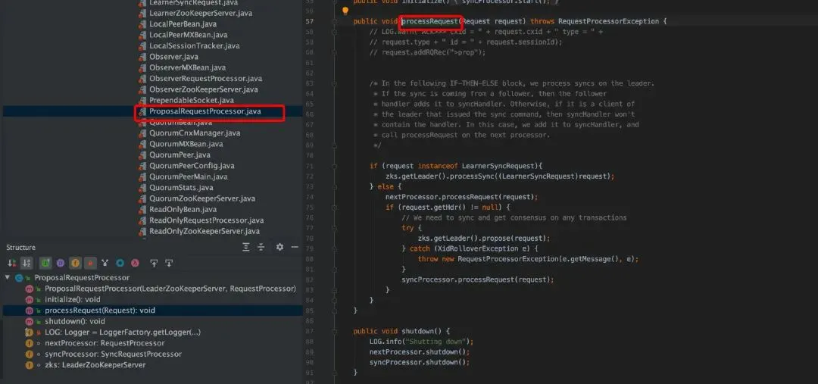Image resolution: width=818 pixels, height=384 pixels.
Task: Select shutdown(): void in Structure
Action: coord(74,321)
